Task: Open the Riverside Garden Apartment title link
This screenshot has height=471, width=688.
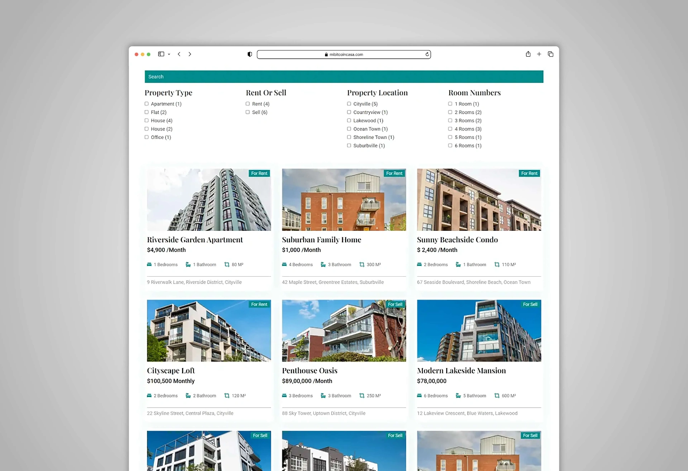Action: tap(195, 239)
